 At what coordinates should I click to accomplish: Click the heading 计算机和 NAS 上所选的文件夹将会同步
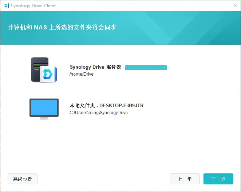pyautogui.click(x=62, y=27)
